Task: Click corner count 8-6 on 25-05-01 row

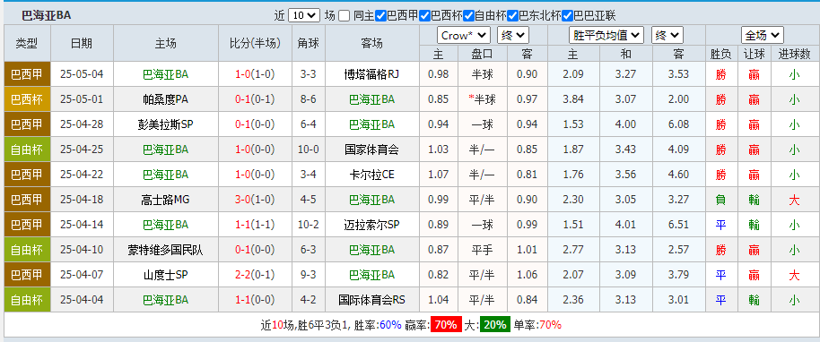Action: 308,99
